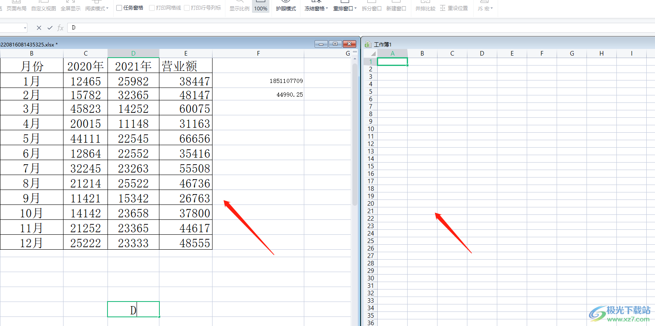The image size is (655, 326).
Task: Open the insert function fx dialog
Action: point(61,28)
